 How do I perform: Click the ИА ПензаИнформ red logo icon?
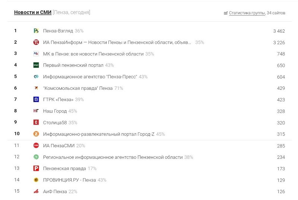coord(36,42)
